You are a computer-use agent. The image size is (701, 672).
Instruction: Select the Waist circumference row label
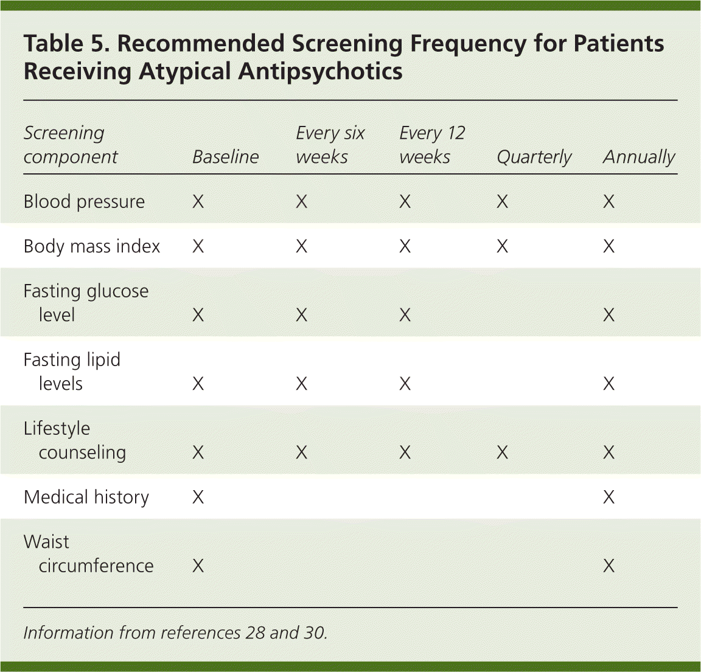pyautogui.click(x=88, y=554)
